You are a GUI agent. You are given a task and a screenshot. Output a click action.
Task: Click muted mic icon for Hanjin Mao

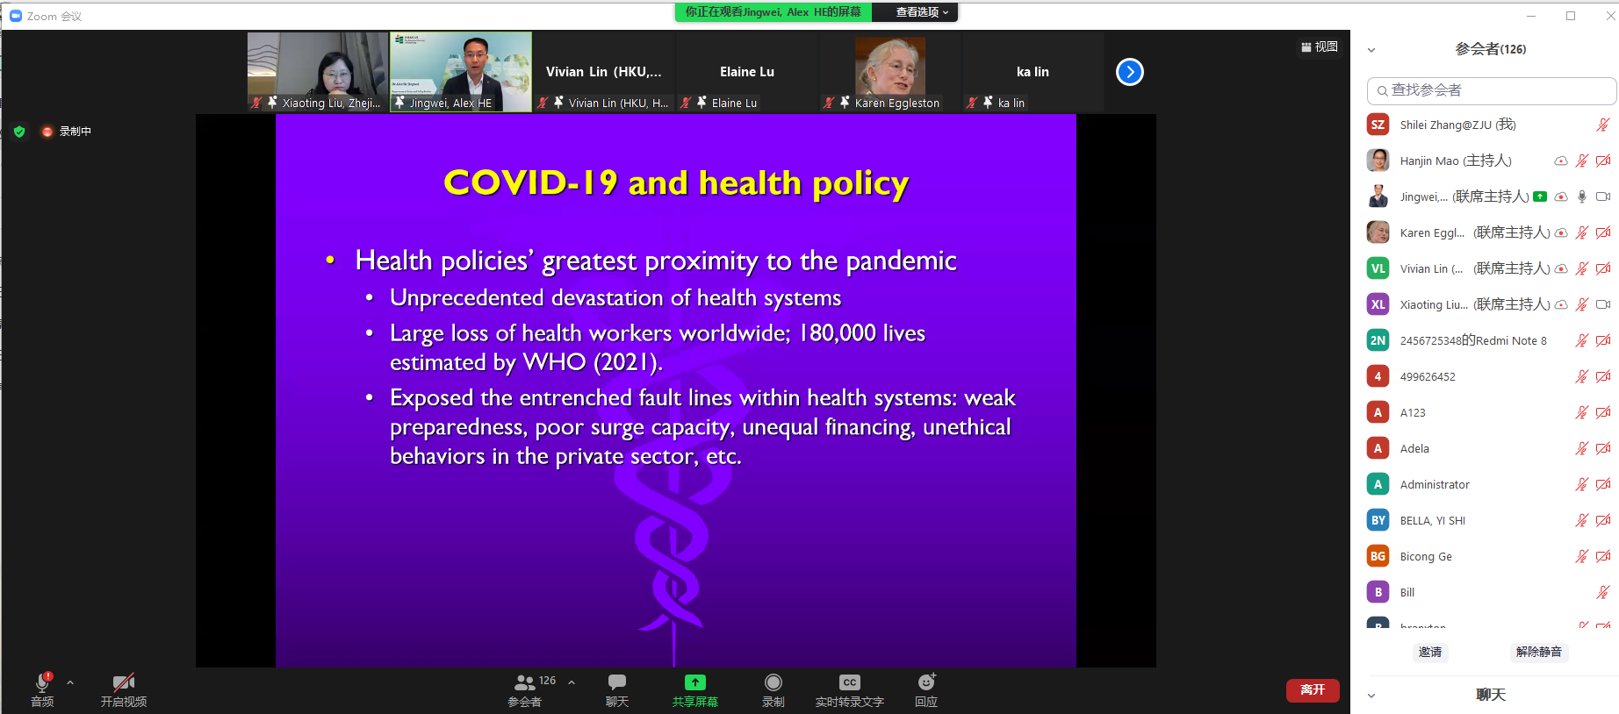(x=1582, y=161)
